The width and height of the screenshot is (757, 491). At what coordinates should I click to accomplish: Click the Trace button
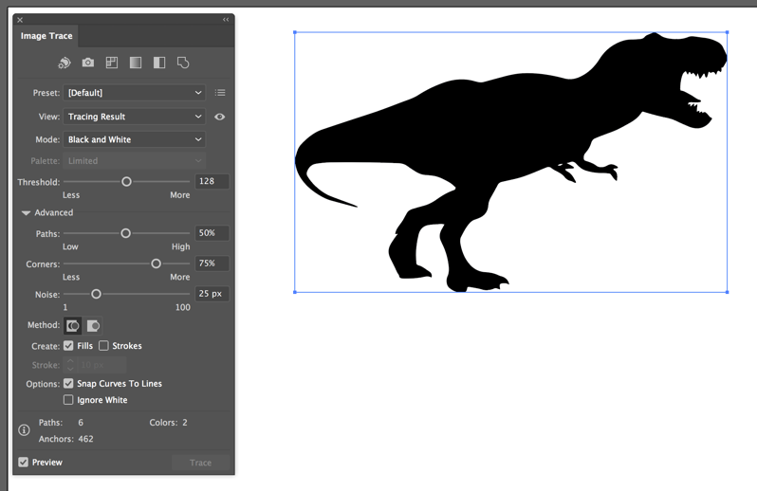[201, 463]
